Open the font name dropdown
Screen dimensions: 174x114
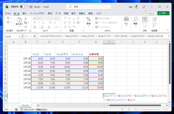[x=52, y=18]
